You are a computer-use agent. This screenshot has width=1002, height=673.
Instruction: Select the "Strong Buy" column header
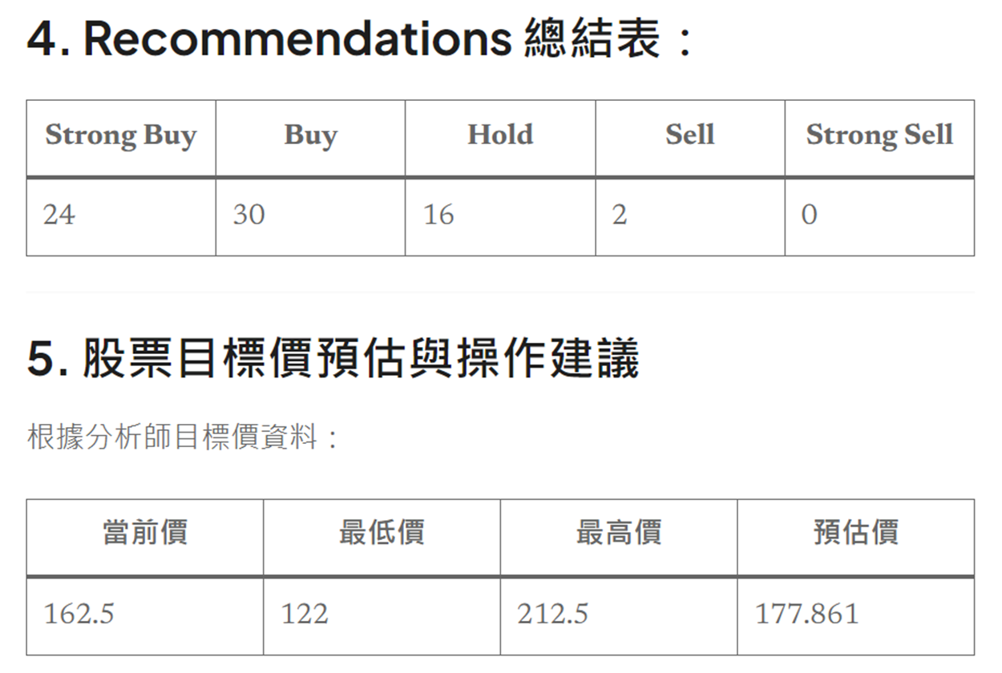[120, 135]
